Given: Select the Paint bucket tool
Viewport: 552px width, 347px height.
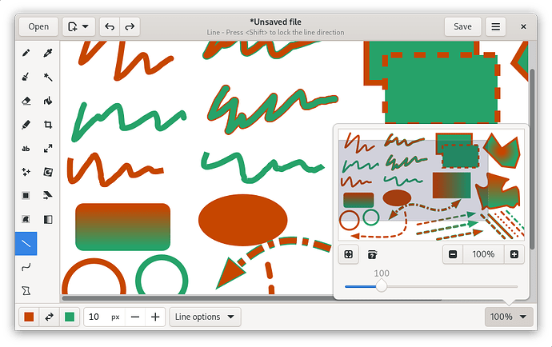Looking at the screenshot, I should [48, 101].
